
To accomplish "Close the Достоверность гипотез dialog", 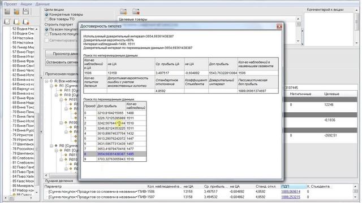I will tap(279, 27).
